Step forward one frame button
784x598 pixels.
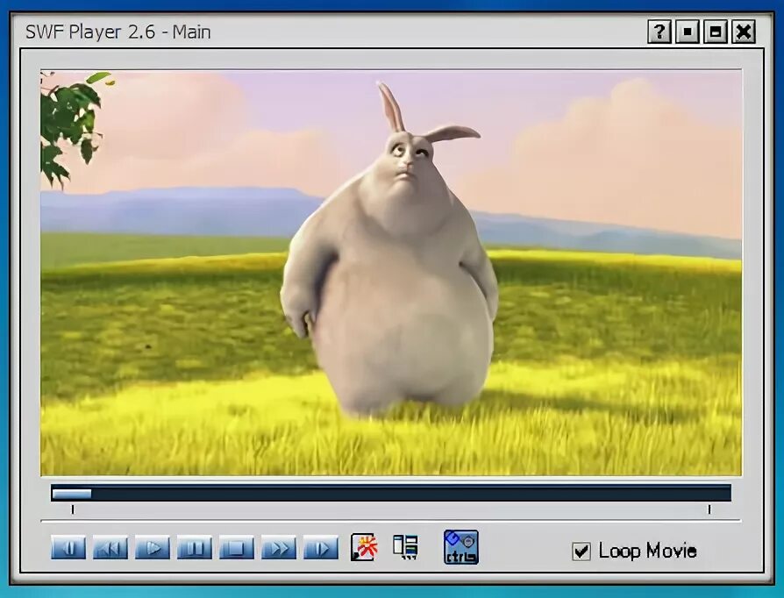point(321,548)
